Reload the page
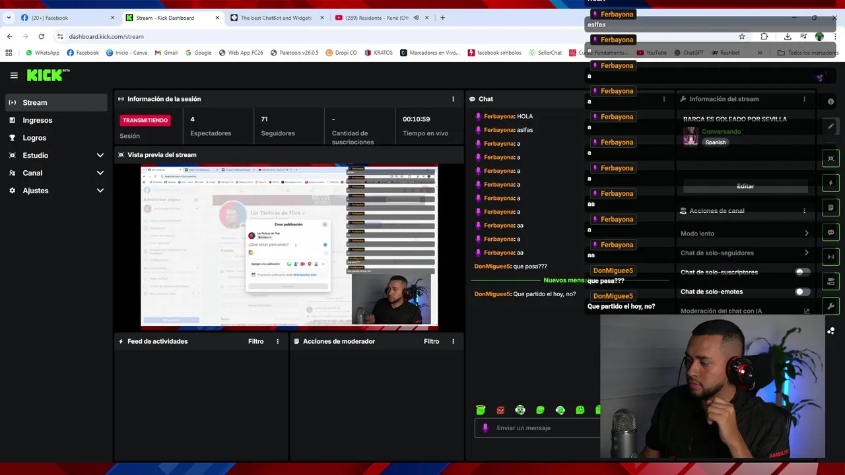This screenshot has width=845, height=475. click(x=41, y=36)
